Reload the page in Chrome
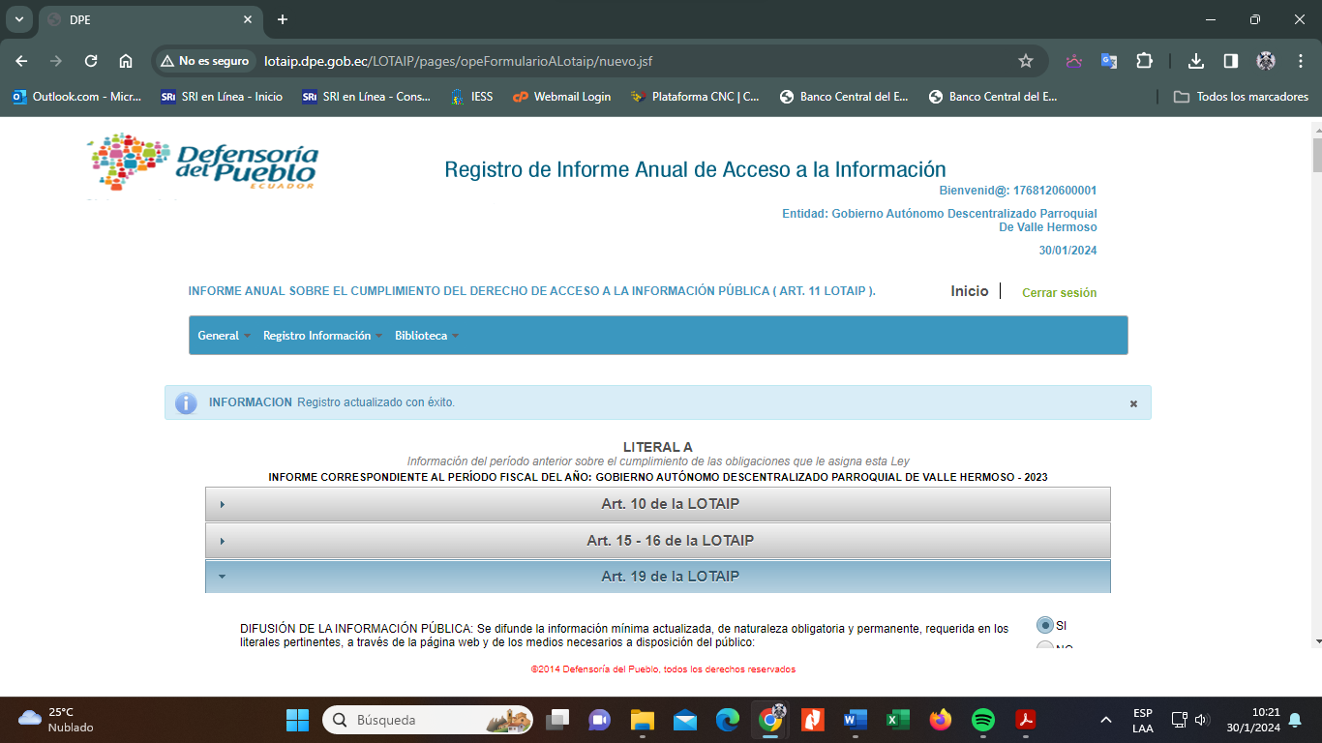The width and height of the screenshot is (1322, 743). click(x=91, y=61)
